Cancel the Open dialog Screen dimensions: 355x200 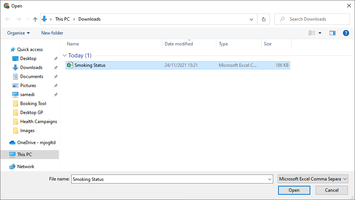coord(331,190)
